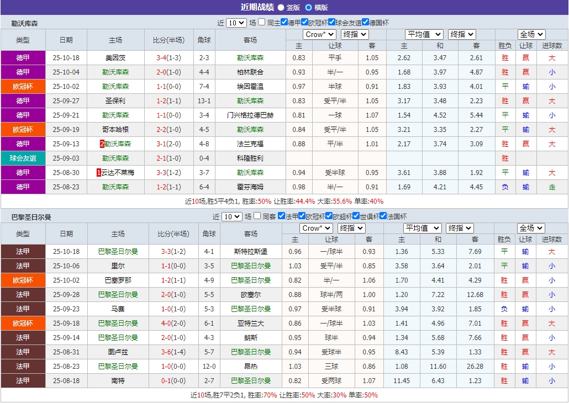Enable the 同客 checkbox for 巴黎圣日尔曼
Viewport: 569px width, 403px height.
pos(257,216)
